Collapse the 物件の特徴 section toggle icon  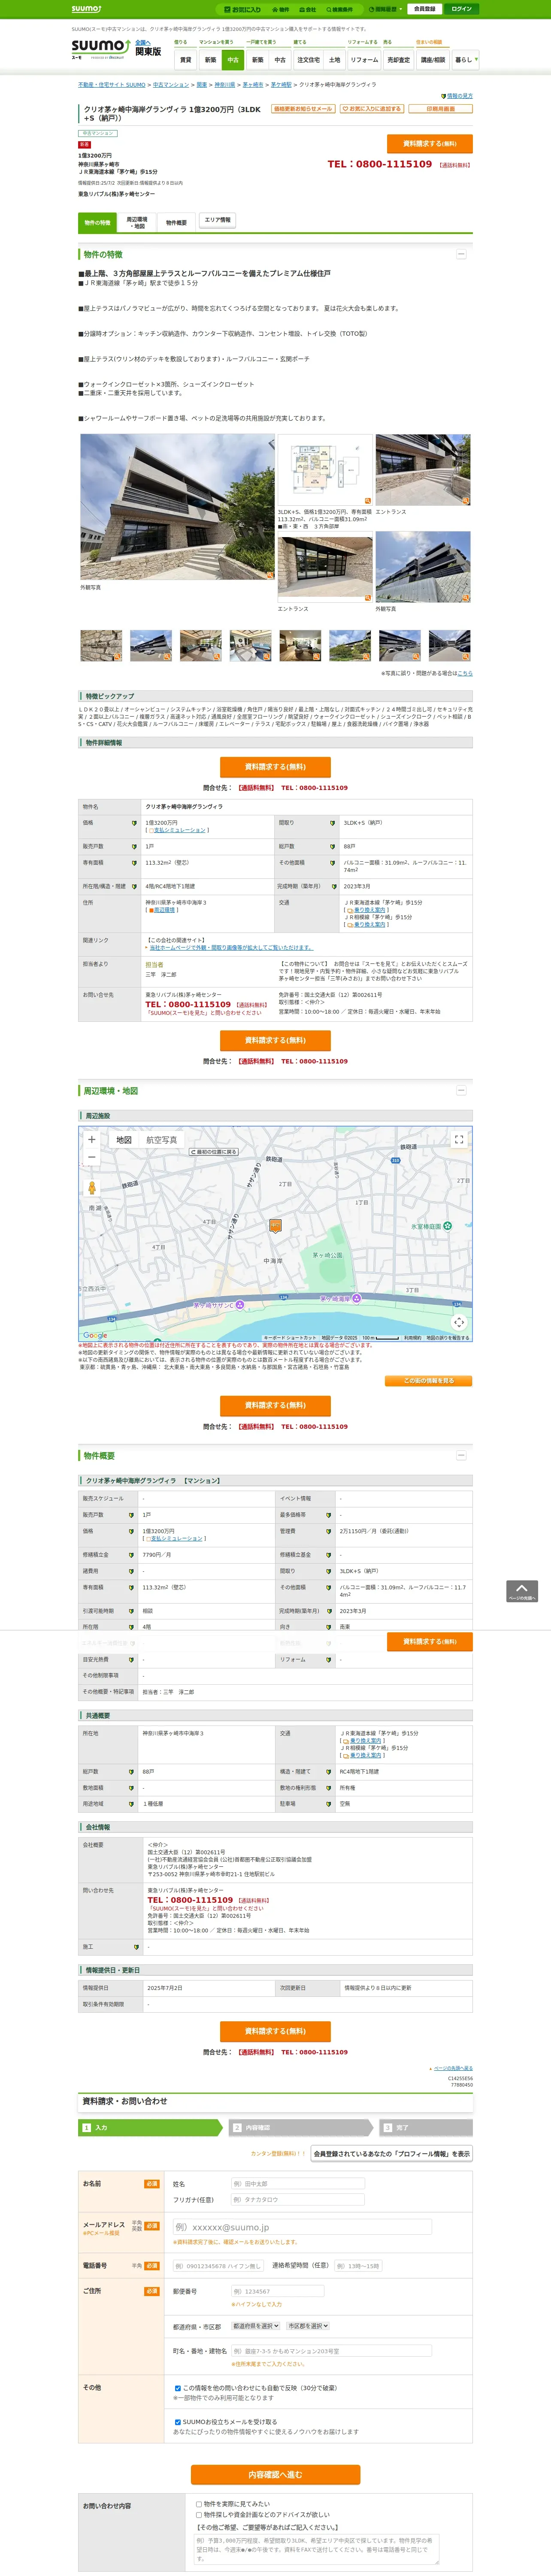(x=461, y=254)
